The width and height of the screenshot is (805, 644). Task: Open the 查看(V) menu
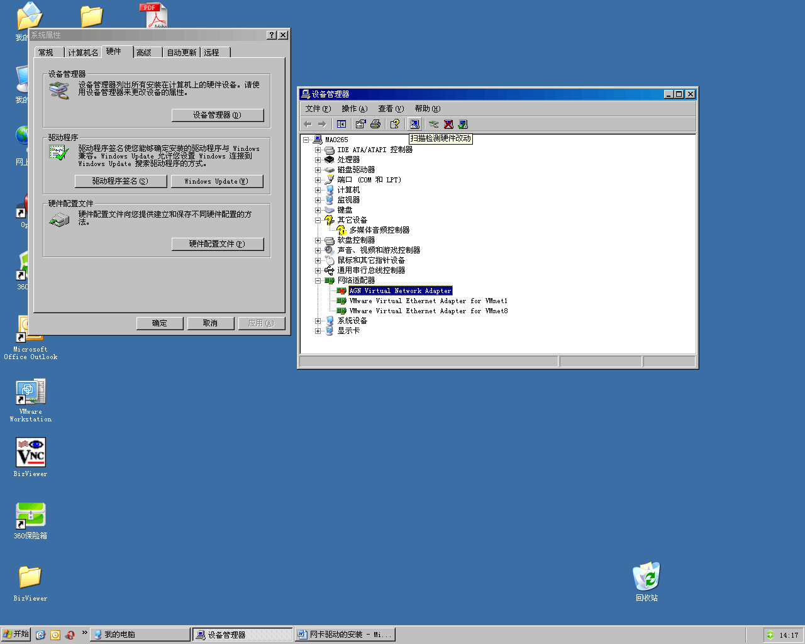point(391,109)
